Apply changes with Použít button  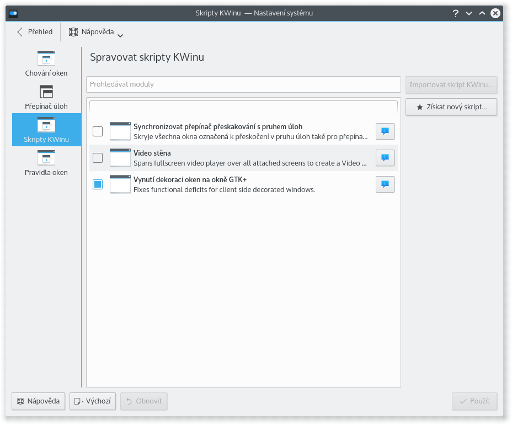[x=474, y=401]
